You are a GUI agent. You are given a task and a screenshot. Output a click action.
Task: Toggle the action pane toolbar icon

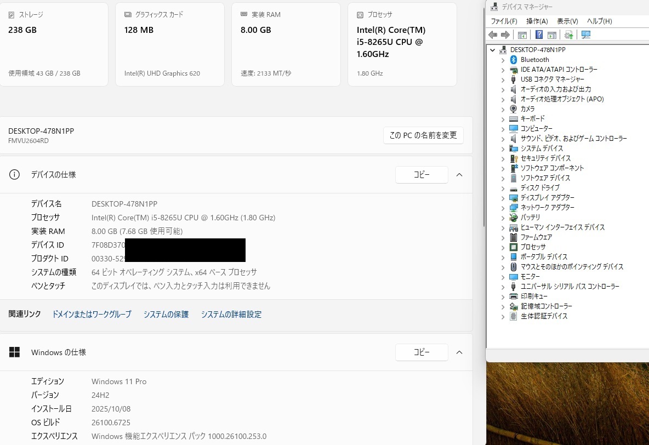point(552,35)
